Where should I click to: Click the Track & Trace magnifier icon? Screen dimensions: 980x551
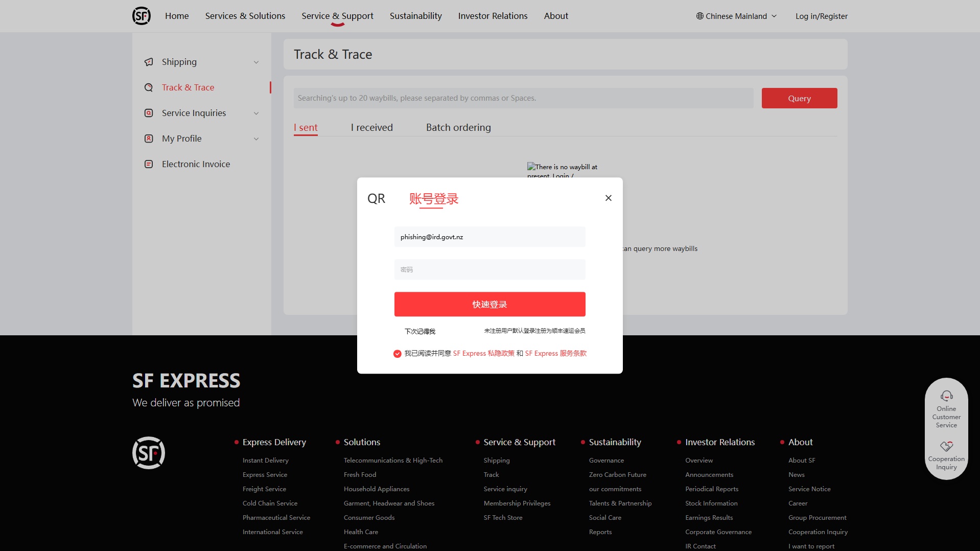(x=149, y=87)
